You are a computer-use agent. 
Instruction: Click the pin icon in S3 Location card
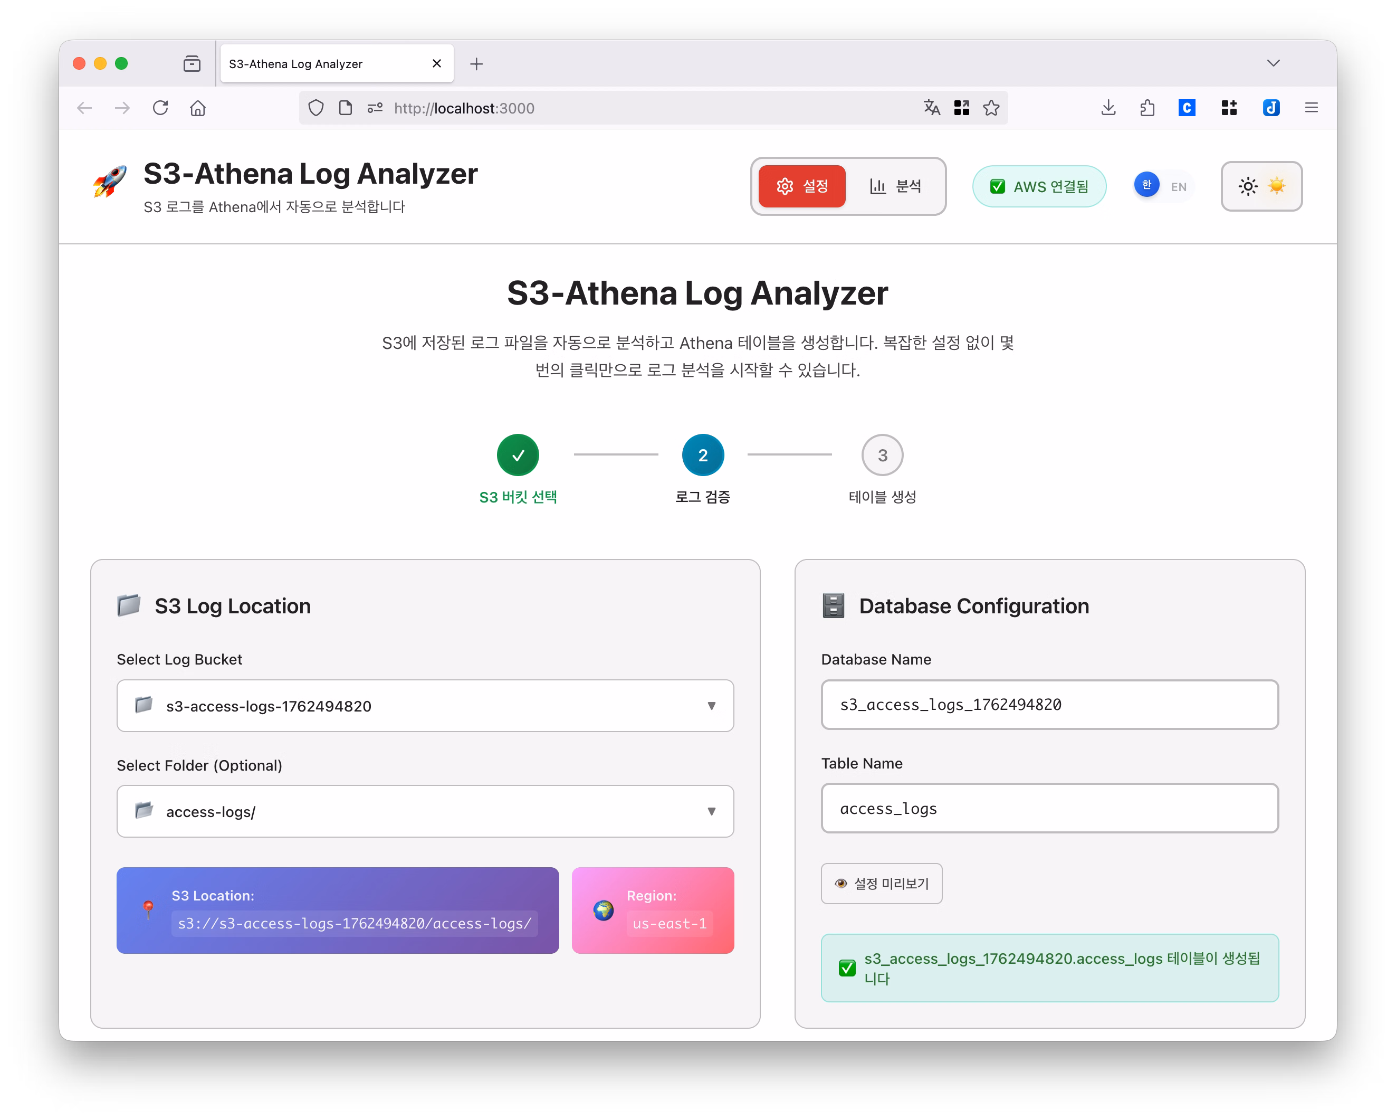(148, 909)
